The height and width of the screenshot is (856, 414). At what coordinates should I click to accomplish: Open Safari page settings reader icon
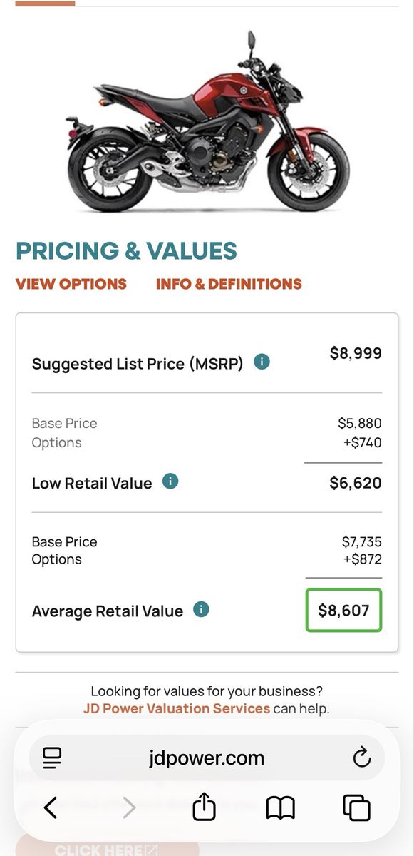[x=53, y=758]
